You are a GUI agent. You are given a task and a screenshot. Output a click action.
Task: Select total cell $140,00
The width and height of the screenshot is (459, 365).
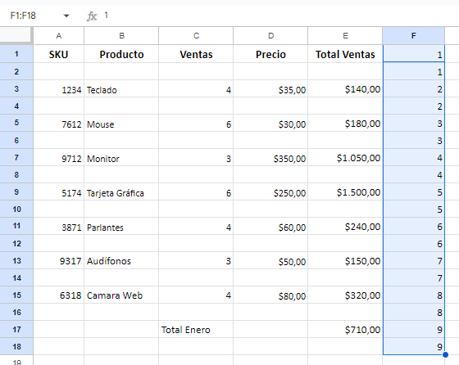click(x=345, y=89)
